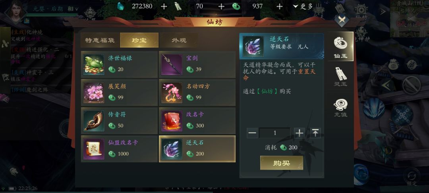Switch to the 仙玉 currency side tab
The width and height of the screenshot is (429, 193).
(x=341, y=47)
